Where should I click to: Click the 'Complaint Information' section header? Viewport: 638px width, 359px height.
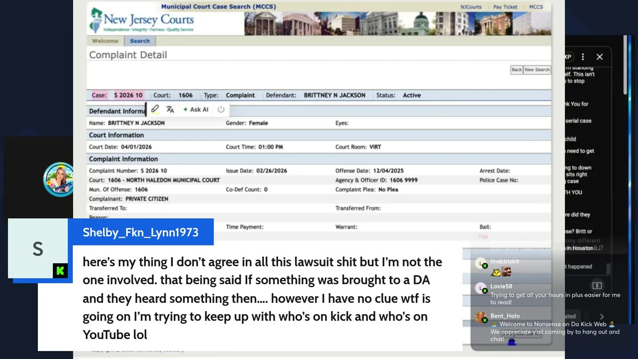click(x=123, y=159)
